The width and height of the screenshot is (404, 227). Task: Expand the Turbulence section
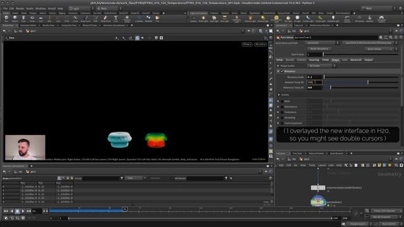pyautogui.click(x=278, y=112)
